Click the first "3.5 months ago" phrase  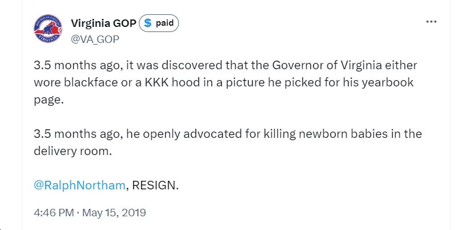pos(78,65)
